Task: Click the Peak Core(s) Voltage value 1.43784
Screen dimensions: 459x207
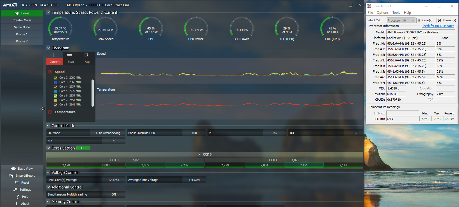Action: pos(114,180)
